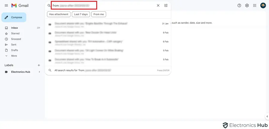The width and height of the screenshot is (269, 129).
Task: Open the main menu hamburger icon
Action: [x=6, y=5]
